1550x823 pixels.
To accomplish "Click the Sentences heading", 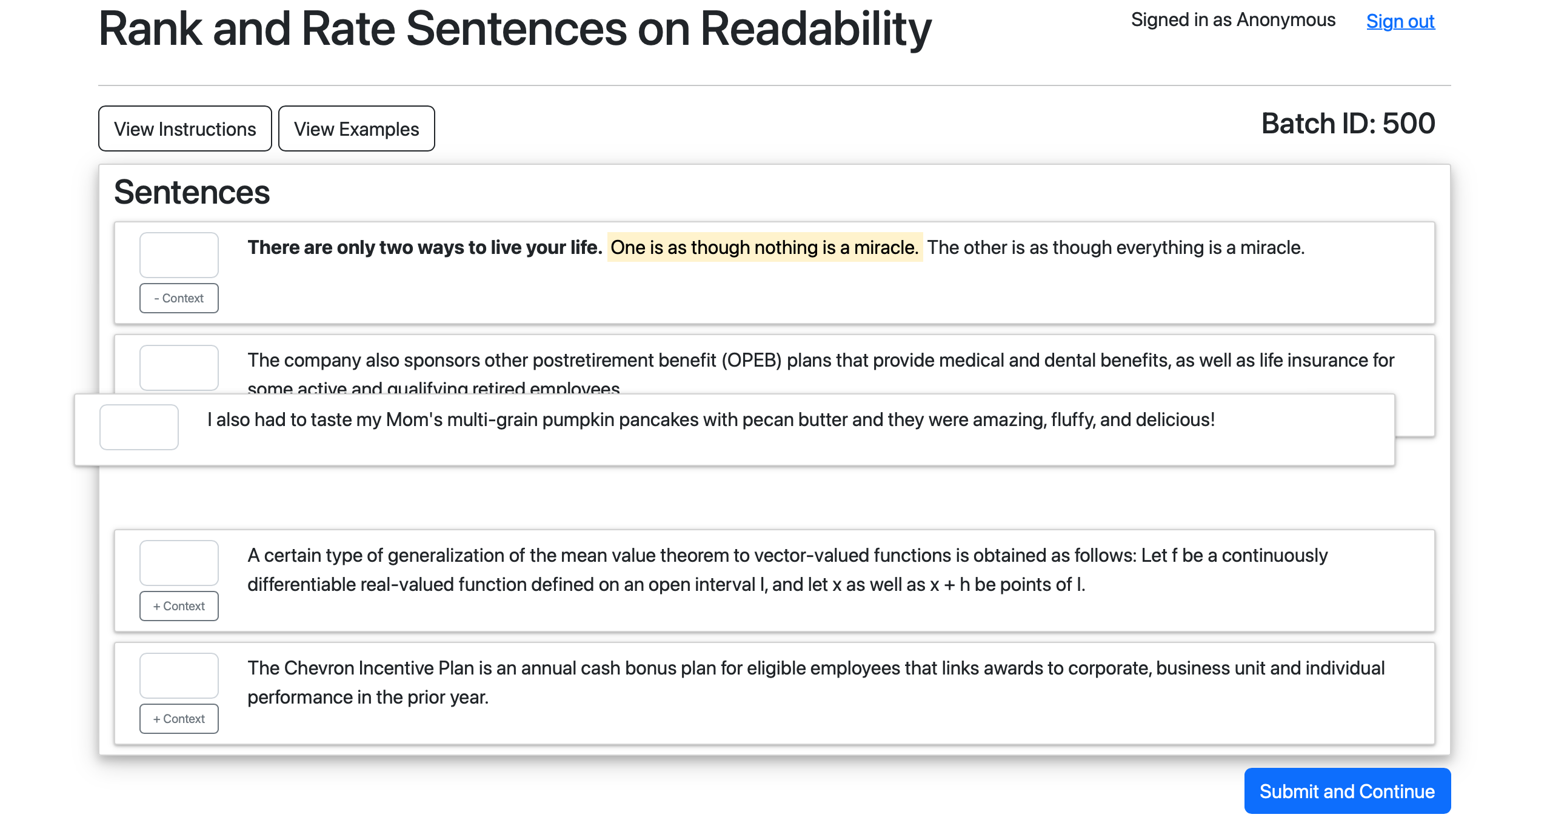I will (192, 192).
